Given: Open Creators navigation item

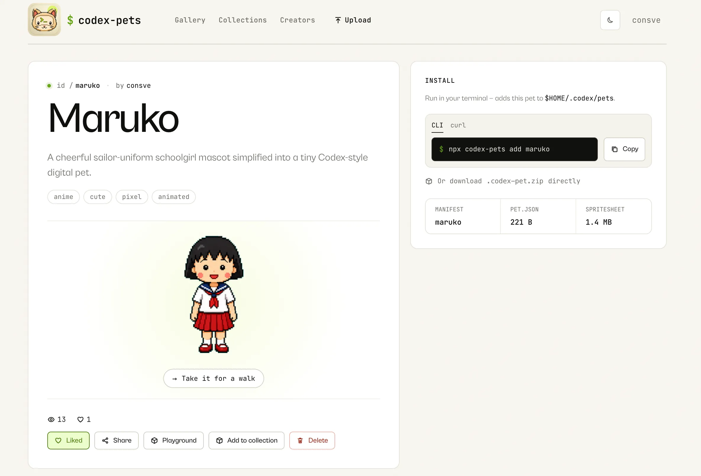Looking at the screenshot, I should [x=298, y=20].
